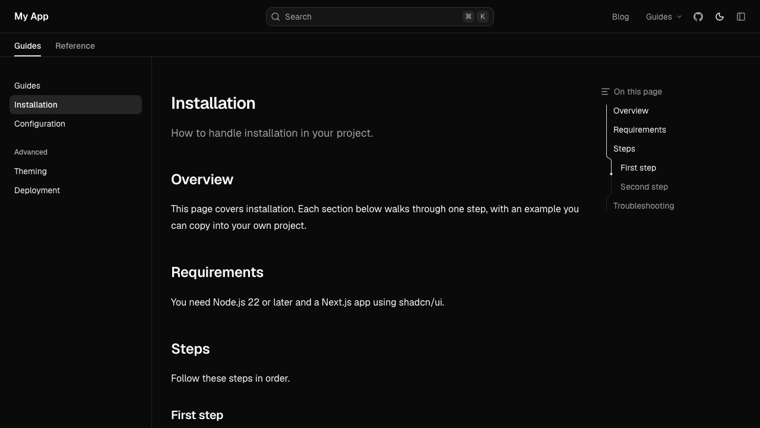This screenshot has width=760, height=428.
Task: Click the search magnifier icon
Action: 275,17
